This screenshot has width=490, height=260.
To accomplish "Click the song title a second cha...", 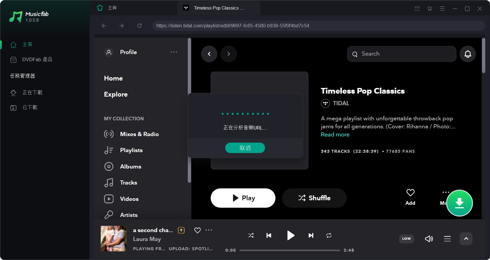I will (153, 230).
